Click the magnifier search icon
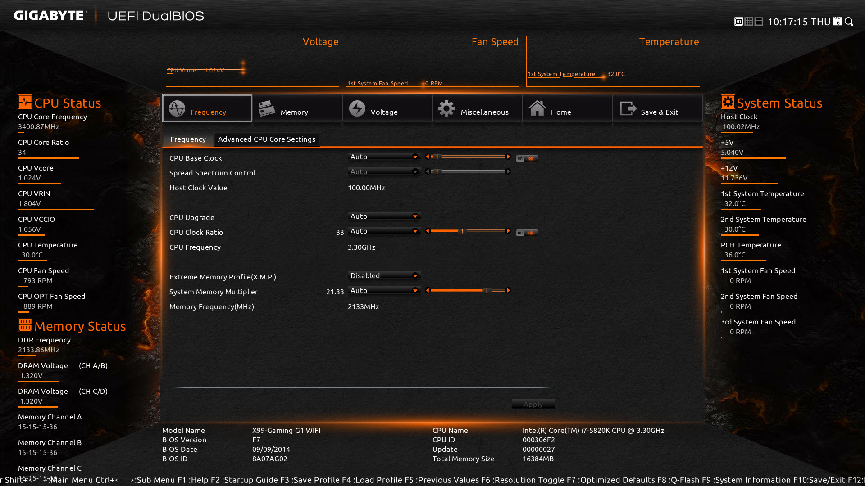 point(849,22)
